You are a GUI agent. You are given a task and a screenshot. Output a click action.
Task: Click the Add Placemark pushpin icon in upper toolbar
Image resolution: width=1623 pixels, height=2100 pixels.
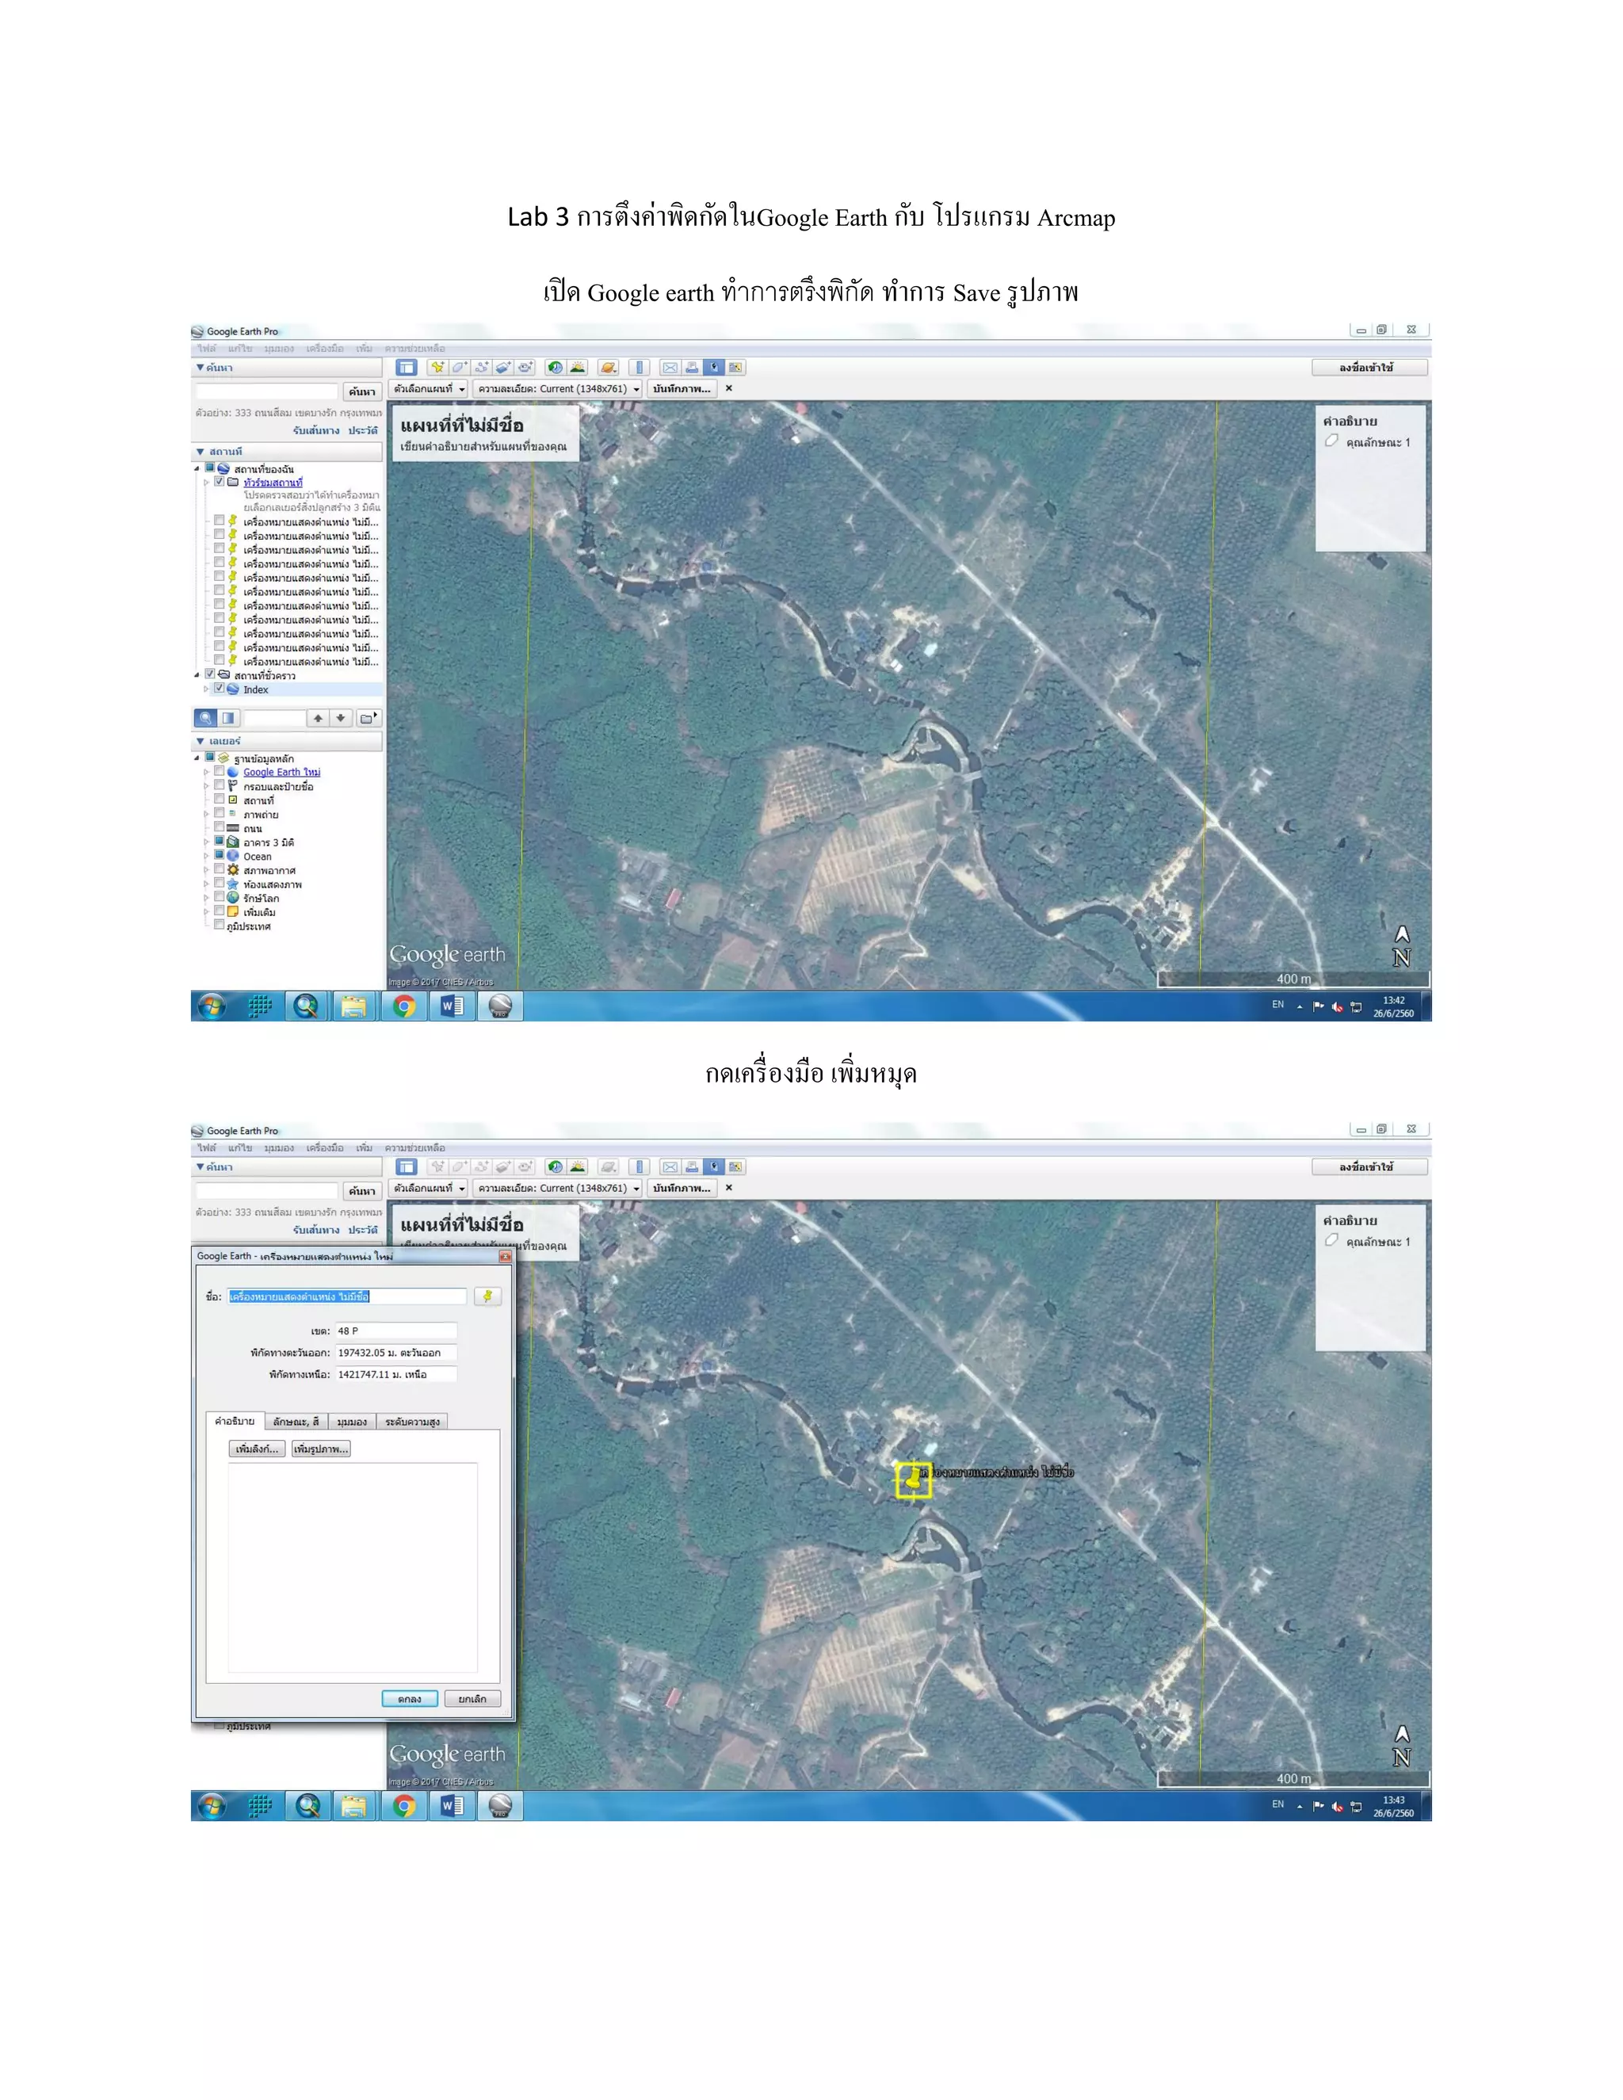[437, 368]
